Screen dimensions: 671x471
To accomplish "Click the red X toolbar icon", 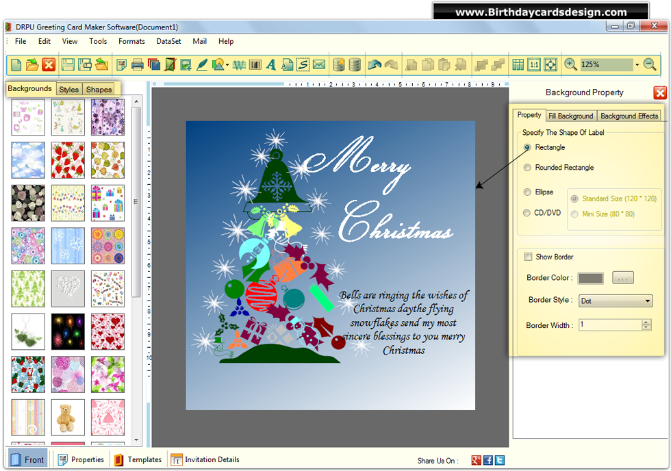I will click(49, 65).
